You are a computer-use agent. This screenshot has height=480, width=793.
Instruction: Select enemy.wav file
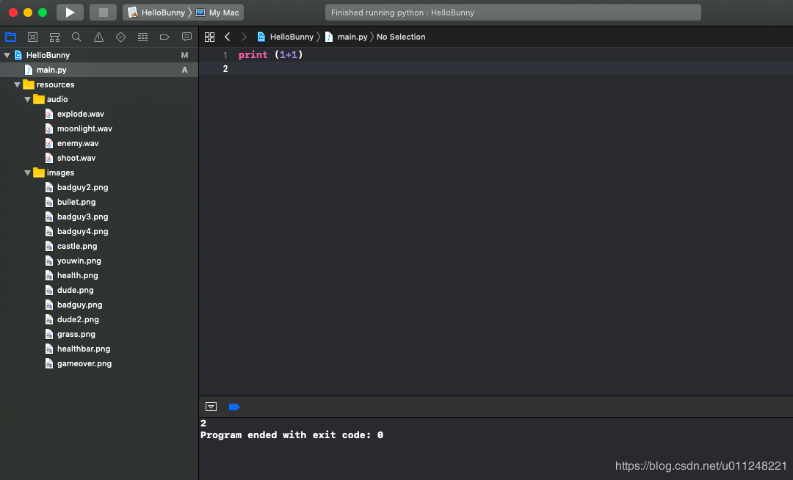tap(99, 143)
